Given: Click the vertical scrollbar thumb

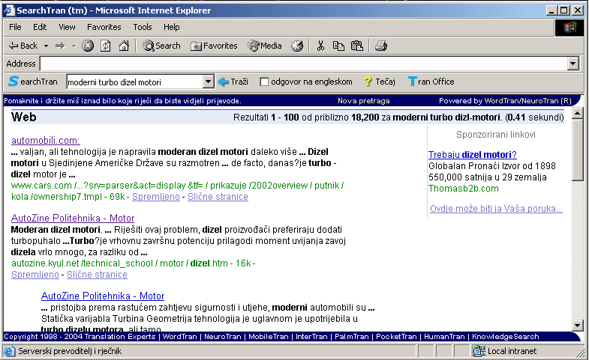Looking at the screenshot, I should point(577,150).
